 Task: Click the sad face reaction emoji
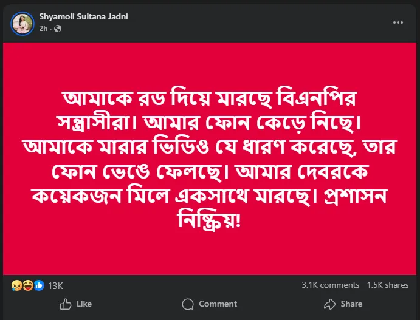coord(16,285)
